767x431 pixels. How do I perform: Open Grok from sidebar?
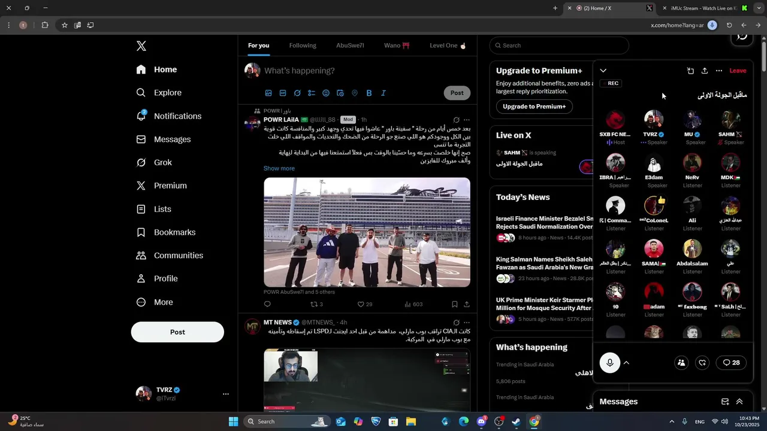click(155, 162)
